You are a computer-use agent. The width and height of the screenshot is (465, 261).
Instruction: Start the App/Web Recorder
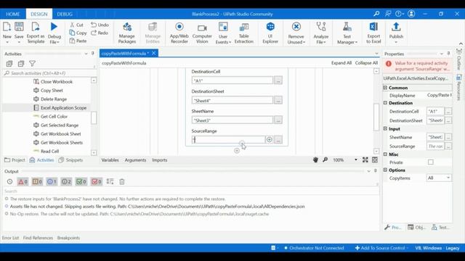[x=179, y=32]
